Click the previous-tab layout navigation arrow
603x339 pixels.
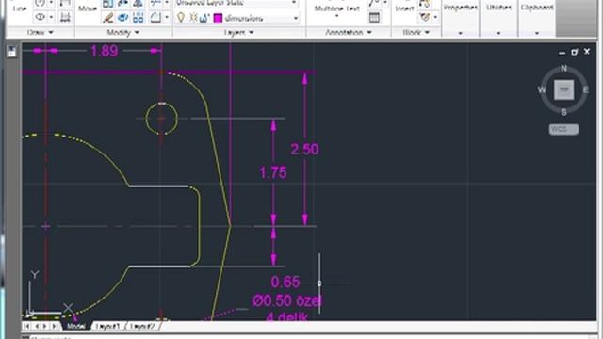tap(36, 326)
